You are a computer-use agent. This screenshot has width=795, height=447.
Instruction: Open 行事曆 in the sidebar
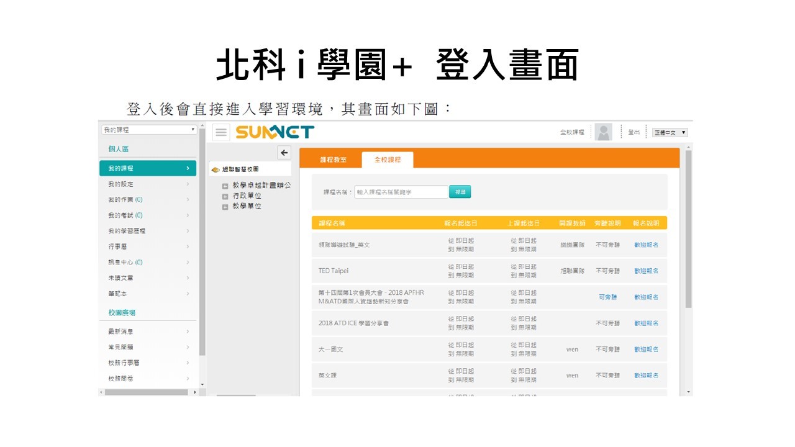click(148, 246)
